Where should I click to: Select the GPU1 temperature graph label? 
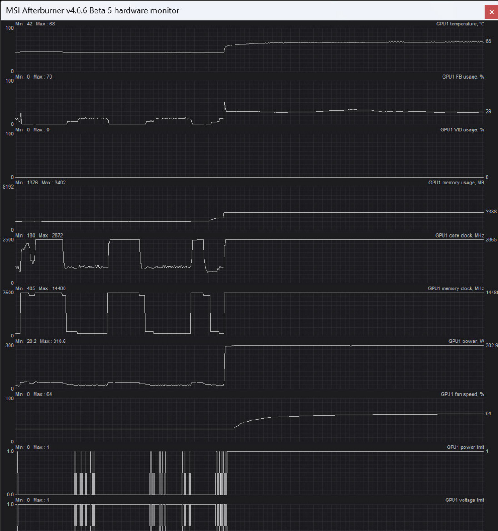click(x=460, y=24)
